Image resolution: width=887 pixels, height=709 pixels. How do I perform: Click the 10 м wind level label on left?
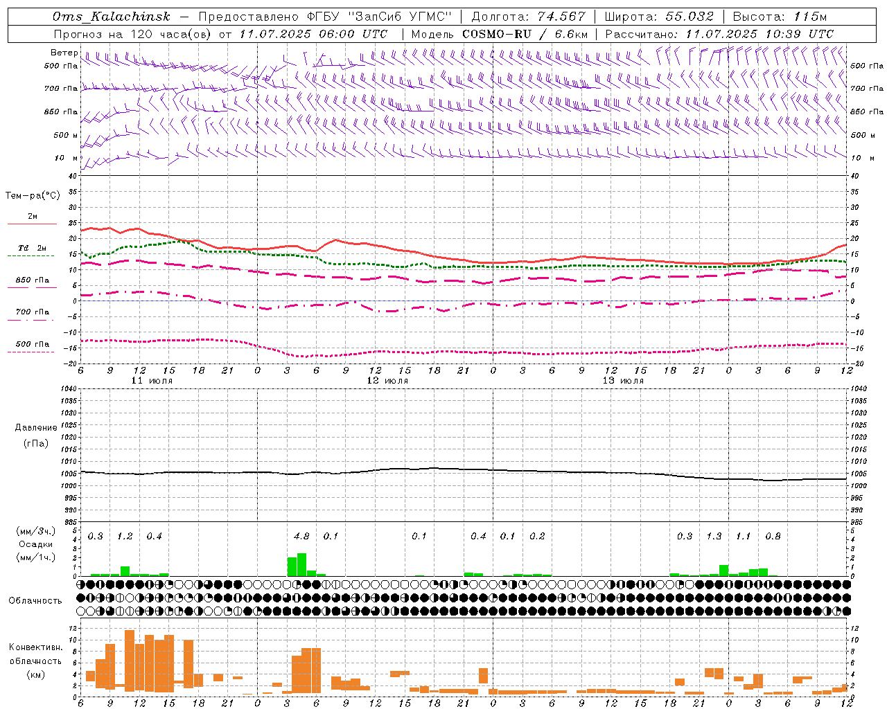(x=66, y=158)
